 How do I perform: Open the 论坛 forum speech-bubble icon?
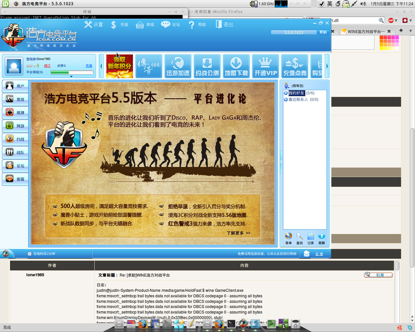171,25
